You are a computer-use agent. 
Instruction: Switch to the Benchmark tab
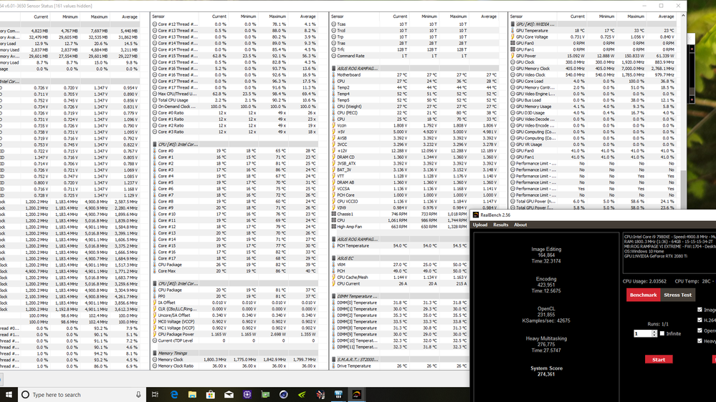click(643, 295)
